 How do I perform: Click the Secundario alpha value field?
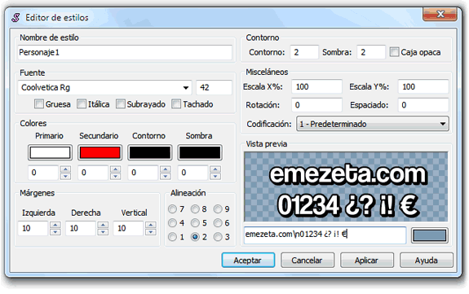(x=94, y=173)
